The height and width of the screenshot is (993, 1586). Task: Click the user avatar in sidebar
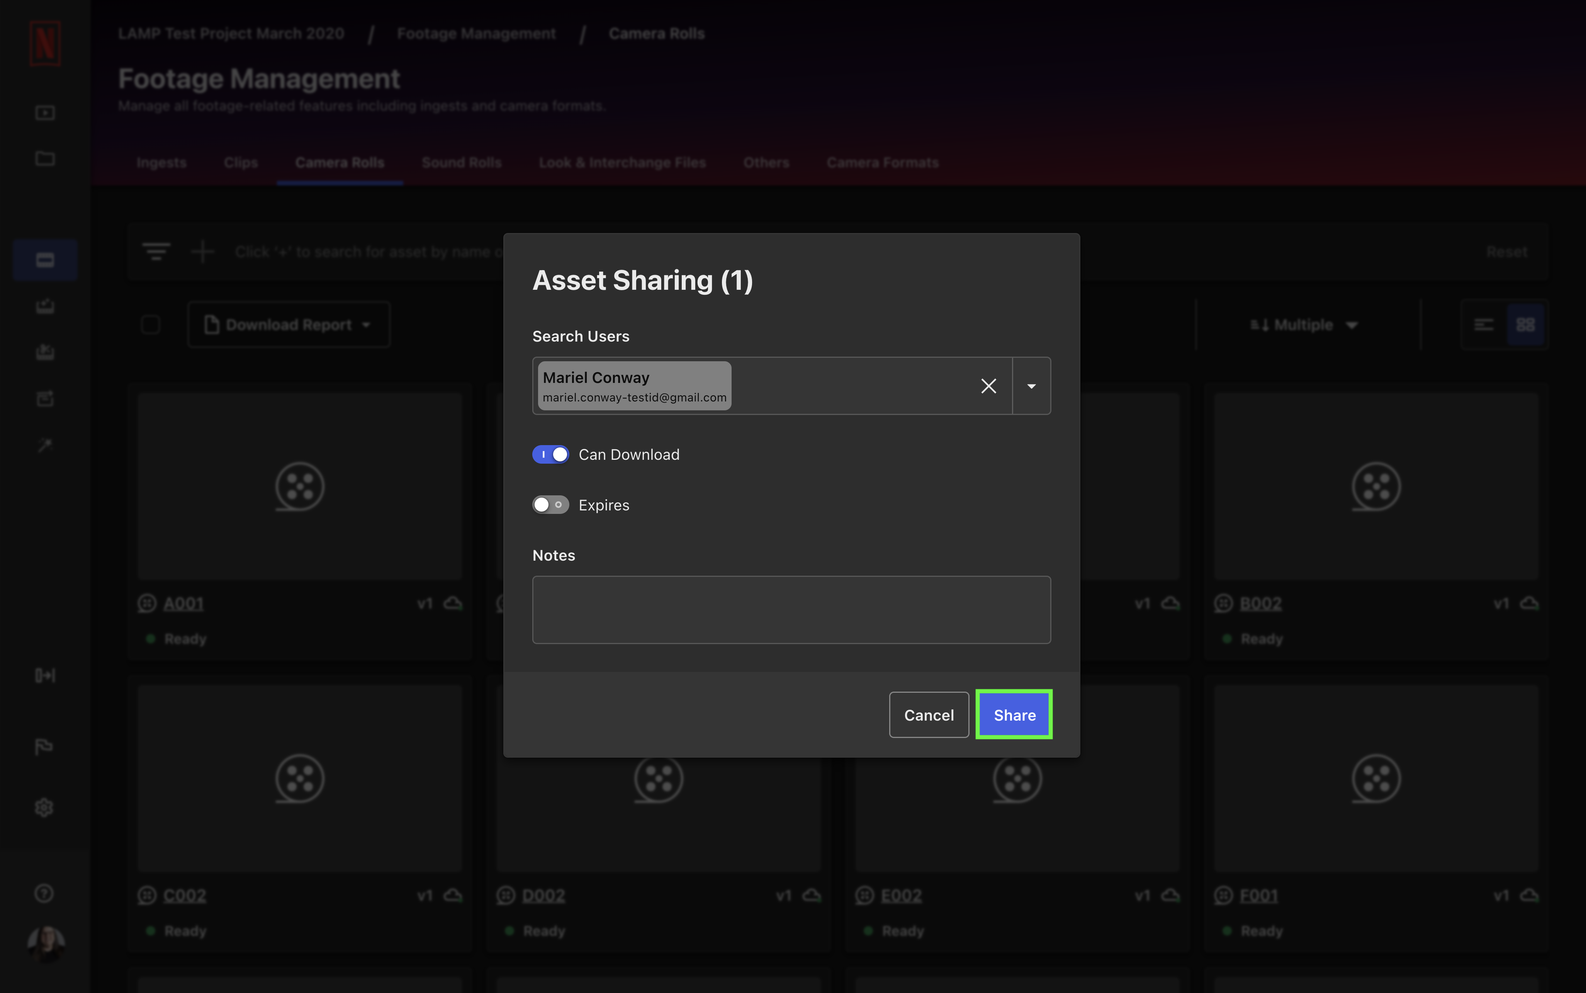45,944
